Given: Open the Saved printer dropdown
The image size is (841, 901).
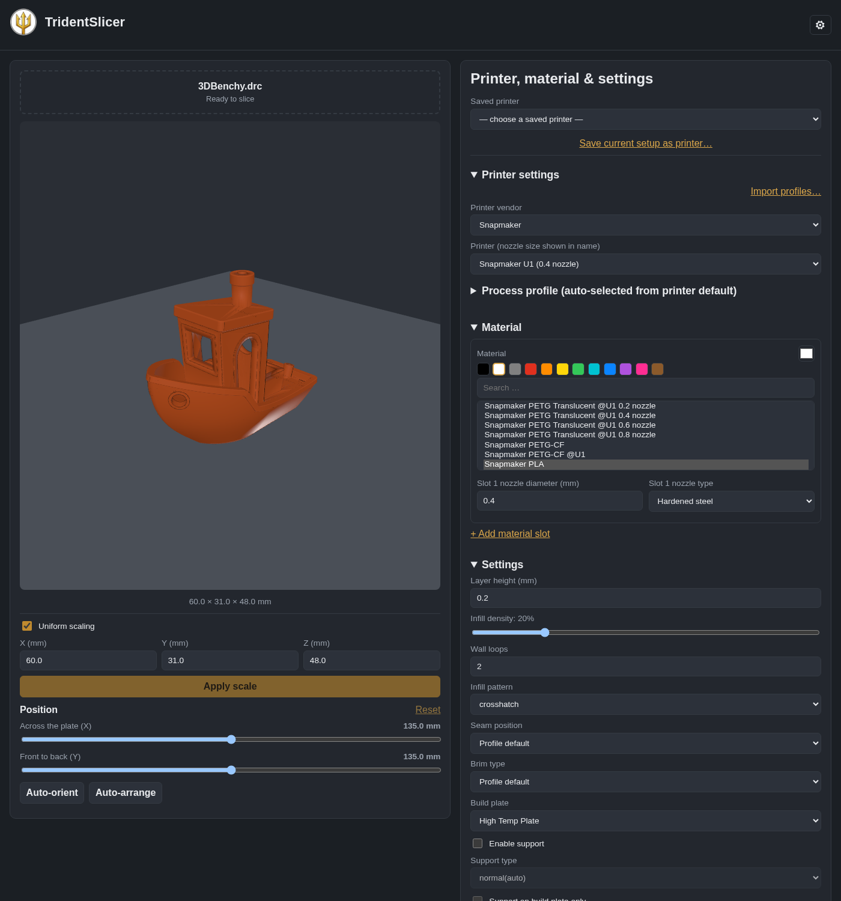Looking at the screenshot, I should (646, 119).
